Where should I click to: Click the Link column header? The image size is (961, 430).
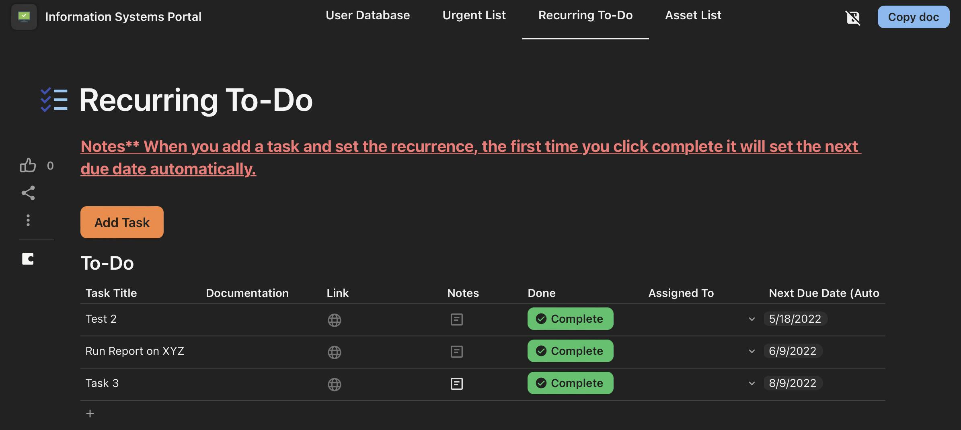point(338,293)
